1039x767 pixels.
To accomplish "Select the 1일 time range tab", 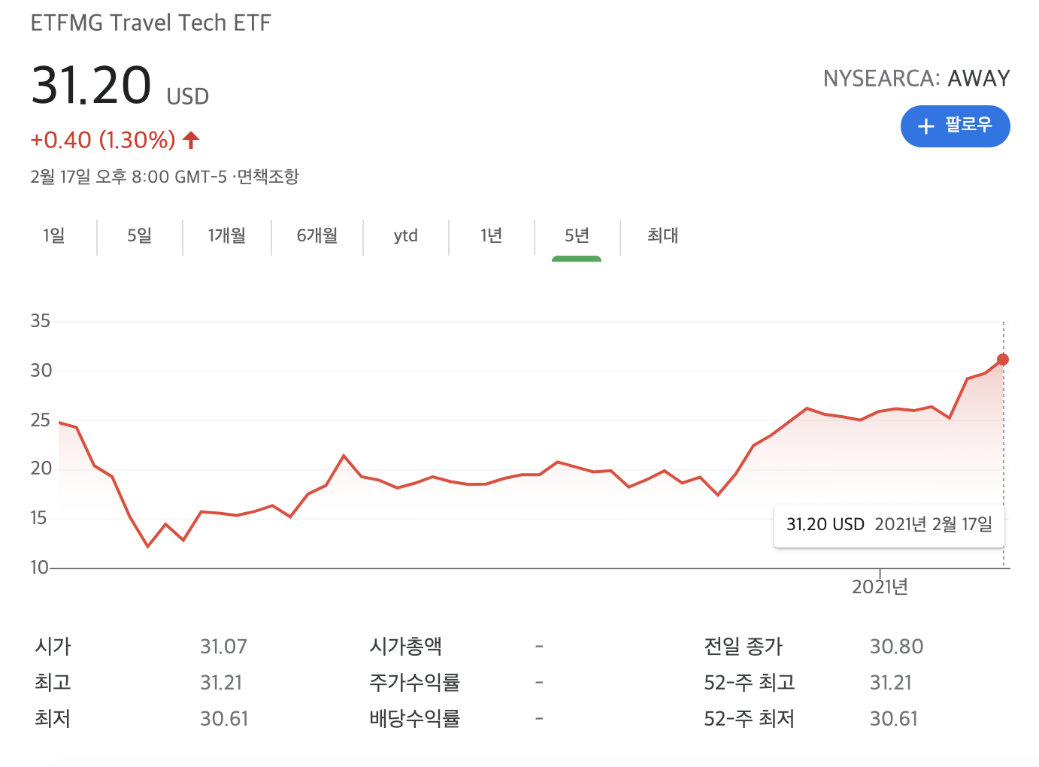I will (x=53, y=236).
